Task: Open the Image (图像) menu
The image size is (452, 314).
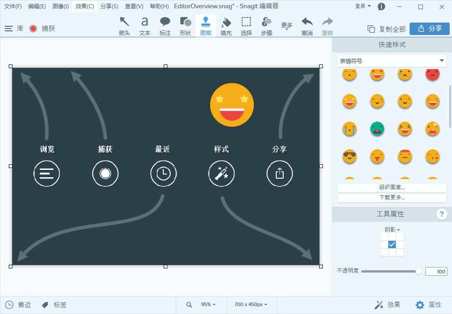Action: coord(60,6)
